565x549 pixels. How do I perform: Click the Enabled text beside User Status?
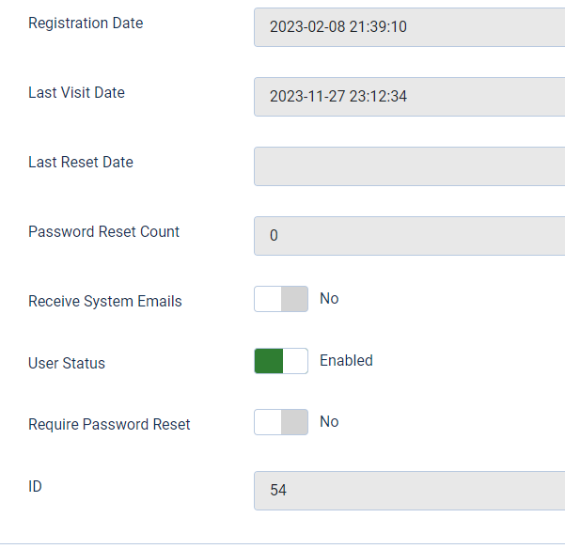346,360
